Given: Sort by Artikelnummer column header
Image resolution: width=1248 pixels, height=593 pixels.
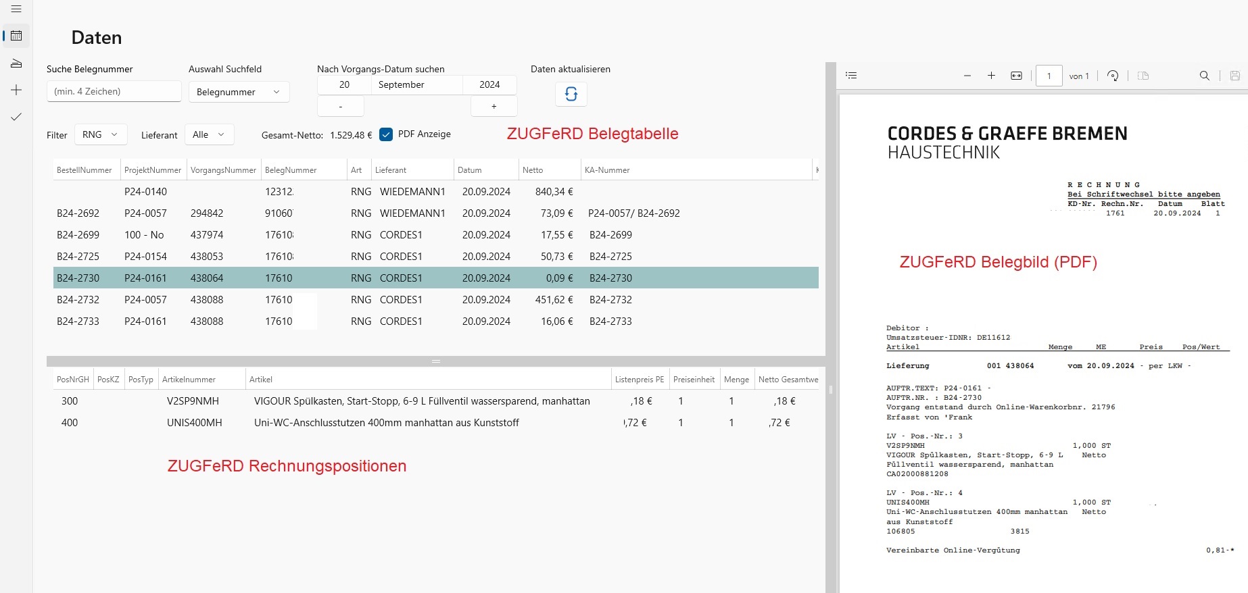Looking at the screenshot, I should click(201, 380).
